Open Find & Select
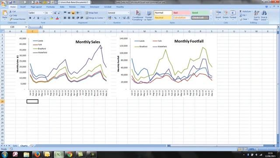Screen dimensions: 280x158 pyautogui.click(x=264, y=15)
